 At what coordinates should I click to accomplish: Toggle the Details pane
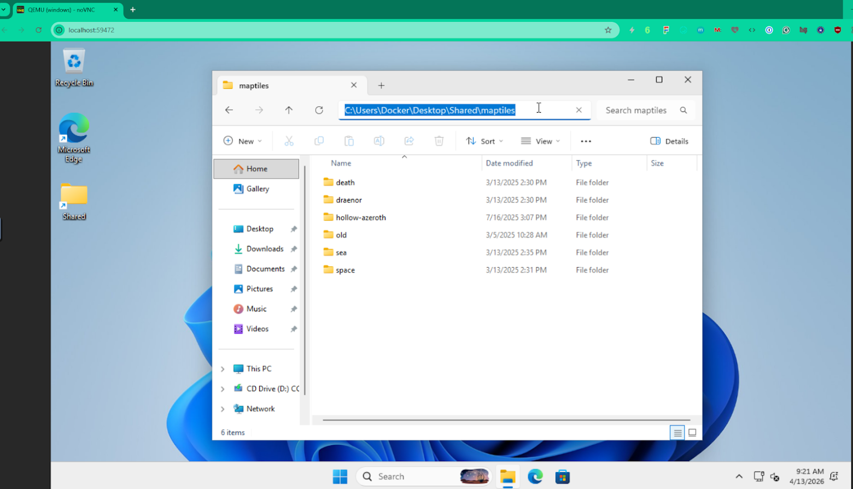[669, 141]
